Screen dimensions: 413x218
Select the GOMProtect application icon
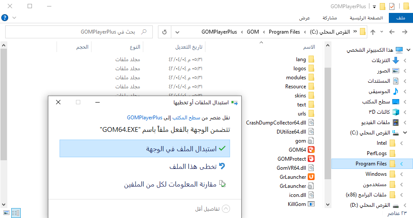point(311,159)
